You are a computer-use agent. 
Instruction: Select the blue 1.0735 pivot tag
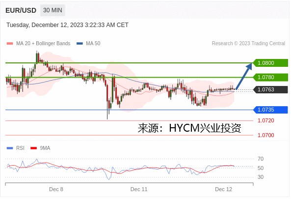[x=270, y=110]
